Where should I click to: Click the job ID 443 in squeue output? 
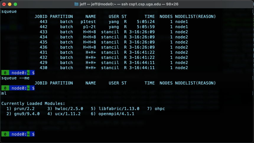point(43,22)
